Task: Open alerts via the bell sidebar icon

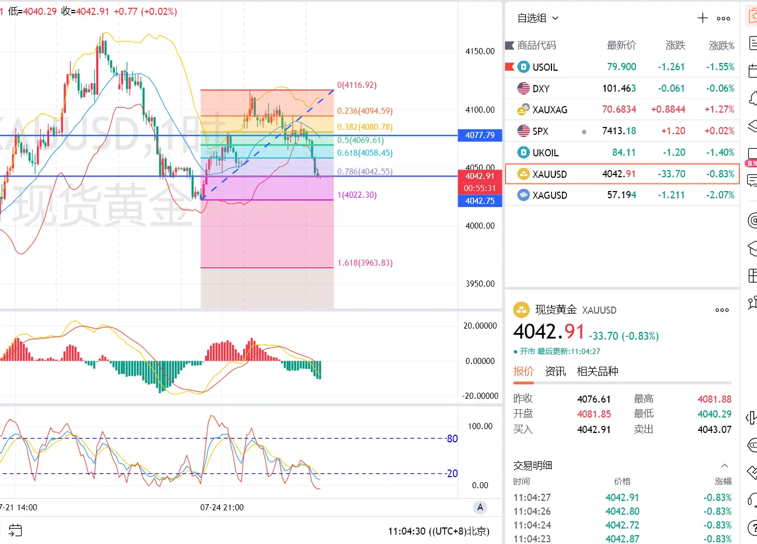Action: pos(752,99)
